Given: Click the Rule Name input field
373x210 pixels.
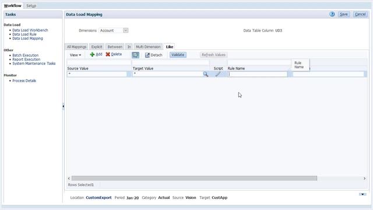Looking at the screenshot, I should tap(258, 74).
